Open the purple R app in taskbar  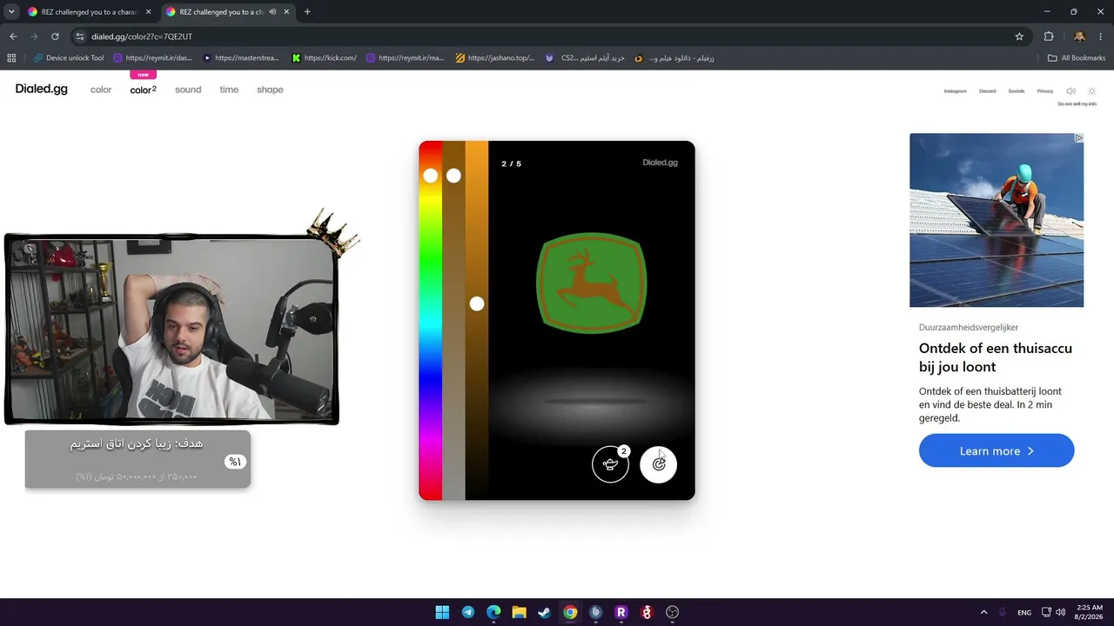(621, 612)
